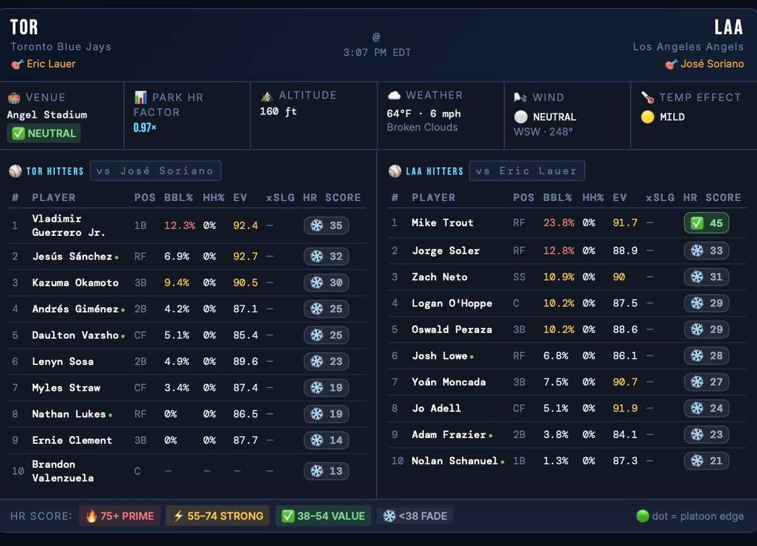Image resolution: width=757 pixels, height=546 pixels.
Task: Click Toronto Blue Jays team name
Action: 61,47
